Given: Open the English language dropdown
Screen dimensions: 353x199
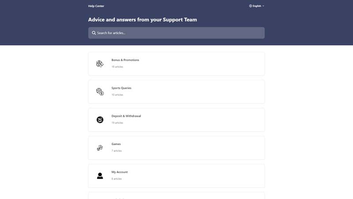Looking at the screenshot, I should pyautogui.click(x=257, y=6).
